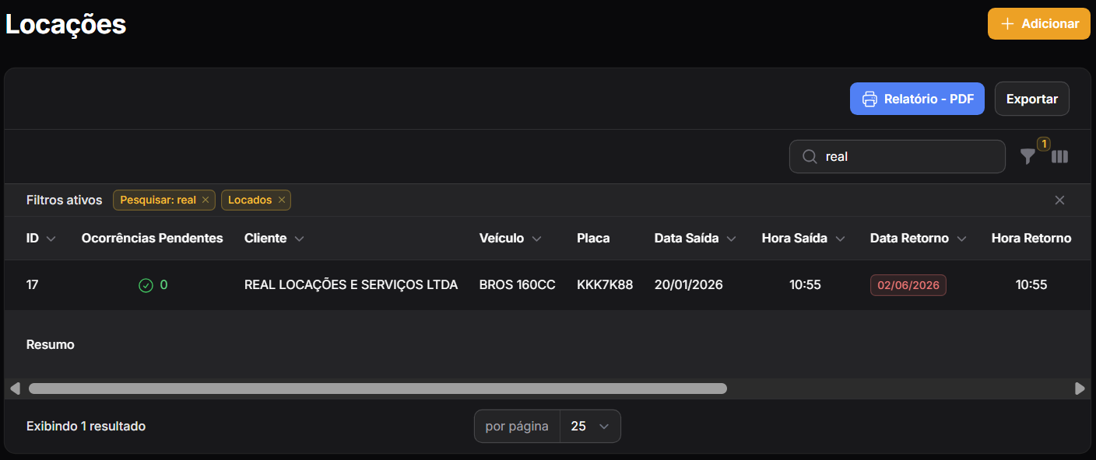Open the per-page dropdown showing 25
This screenshot has height=460, width=1096.
[590, 427]
